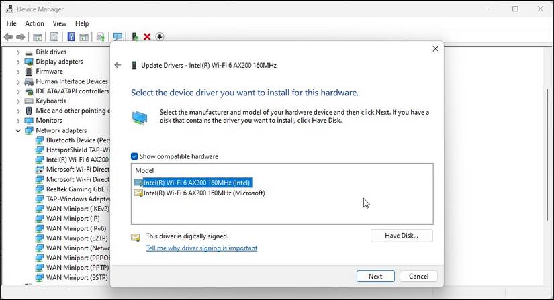The width and height of the screenshot is (554, 300).
Task: Click the toolbar forward arrow icon
Action: coord(21,37)
